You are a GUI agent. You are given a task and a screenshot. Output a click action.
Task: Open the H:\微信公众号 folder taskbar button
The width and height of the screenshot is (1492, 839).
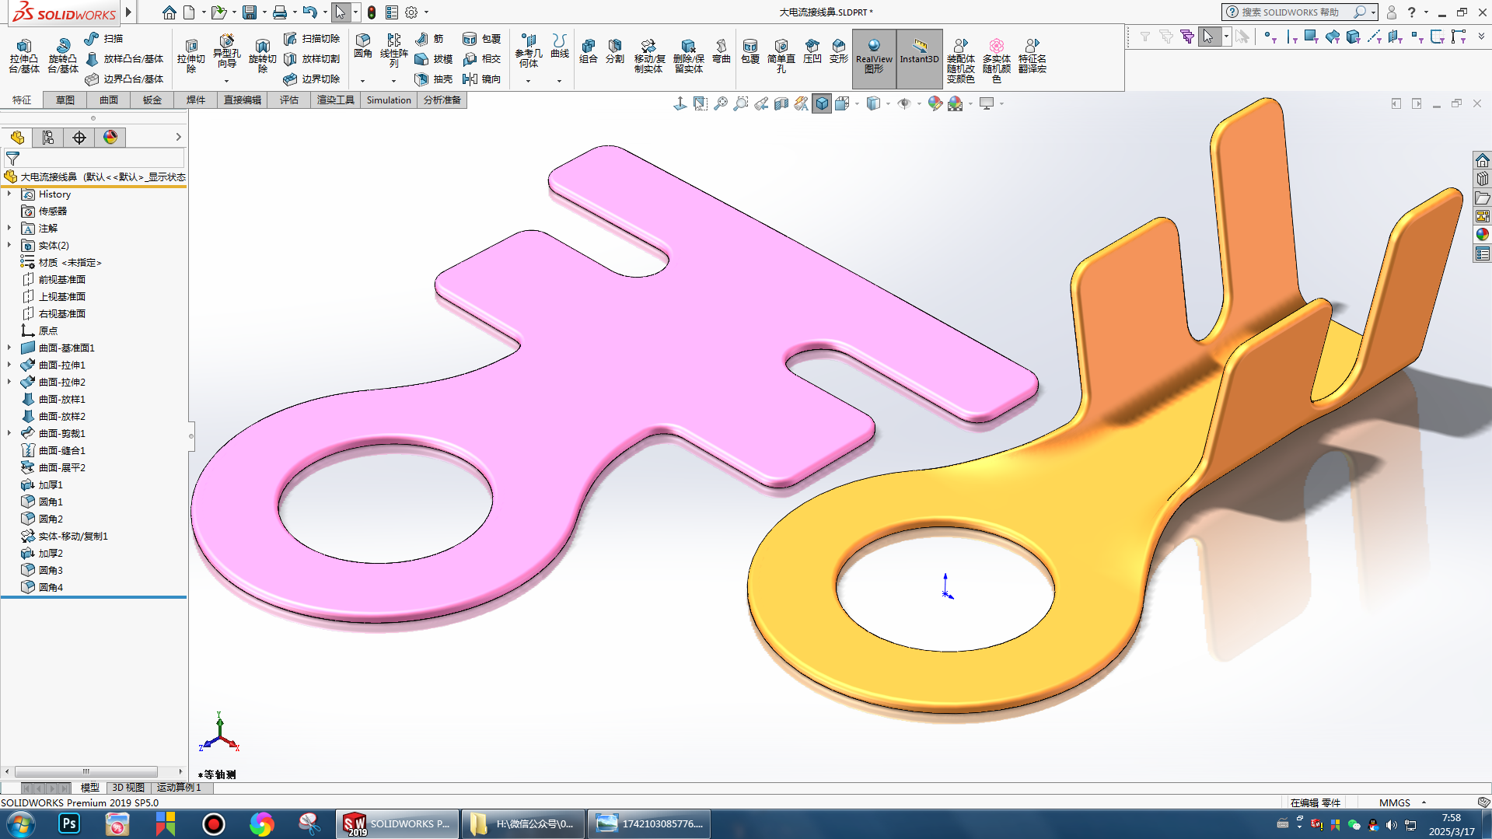522,823
